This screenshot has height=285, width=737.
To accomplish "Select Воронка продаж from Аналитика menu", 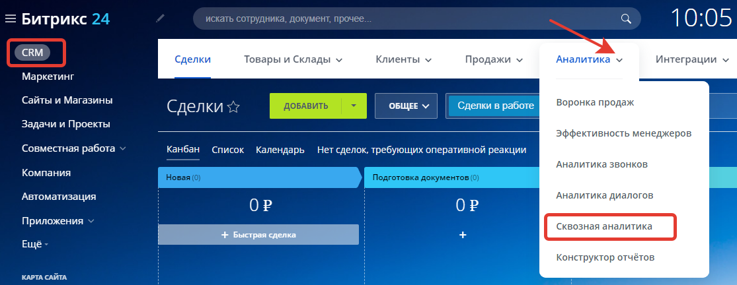I will [x=595, y=102].
